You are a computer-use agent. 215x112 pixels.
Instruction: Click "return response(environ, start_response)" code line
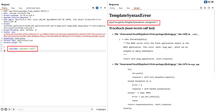(150, 104)
